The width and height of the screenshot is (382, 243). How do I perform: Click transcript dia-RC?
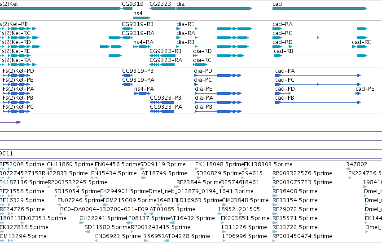click(200, 65)
